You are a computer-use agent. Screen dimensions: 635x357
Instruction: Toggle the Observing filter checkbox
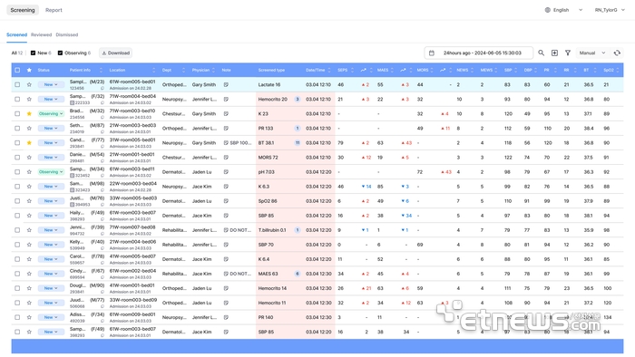pyautogui.click(x=60, y=53)
